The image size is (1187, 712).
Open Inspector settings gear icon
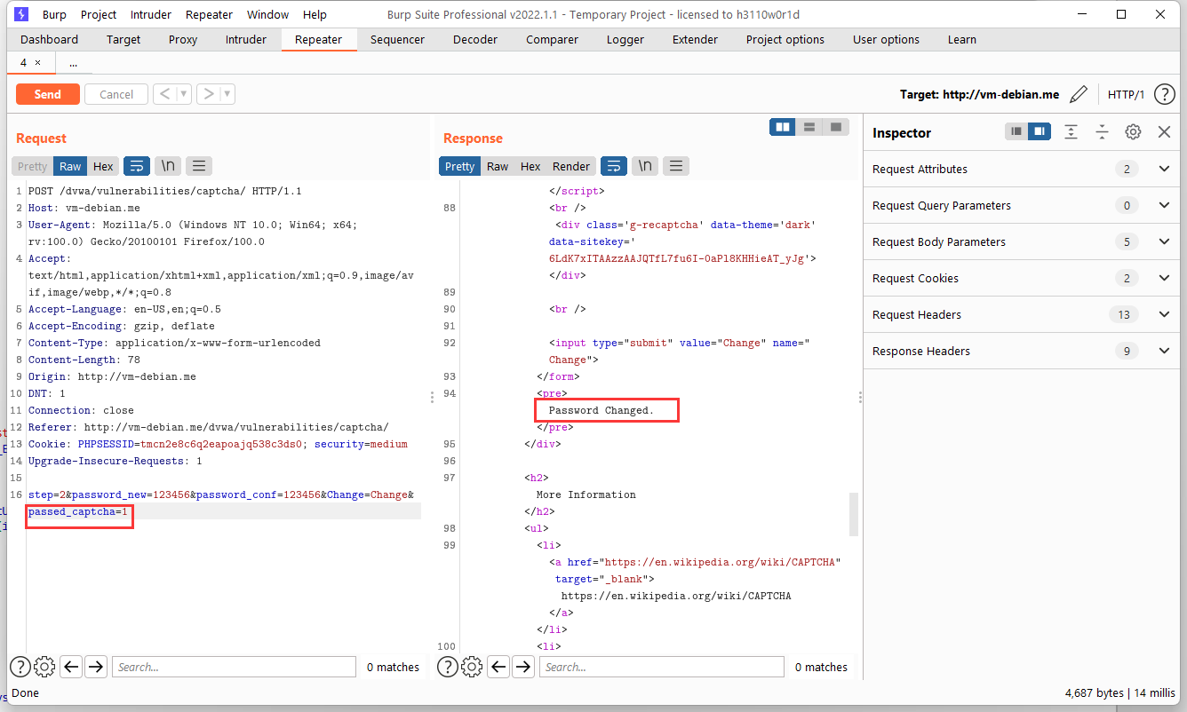point(1133,131)
